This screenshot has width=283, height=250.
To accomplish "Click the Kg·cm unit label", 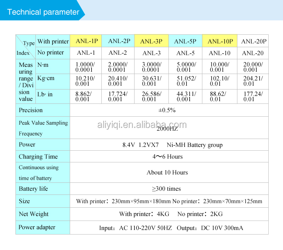I will click(46, 78).
